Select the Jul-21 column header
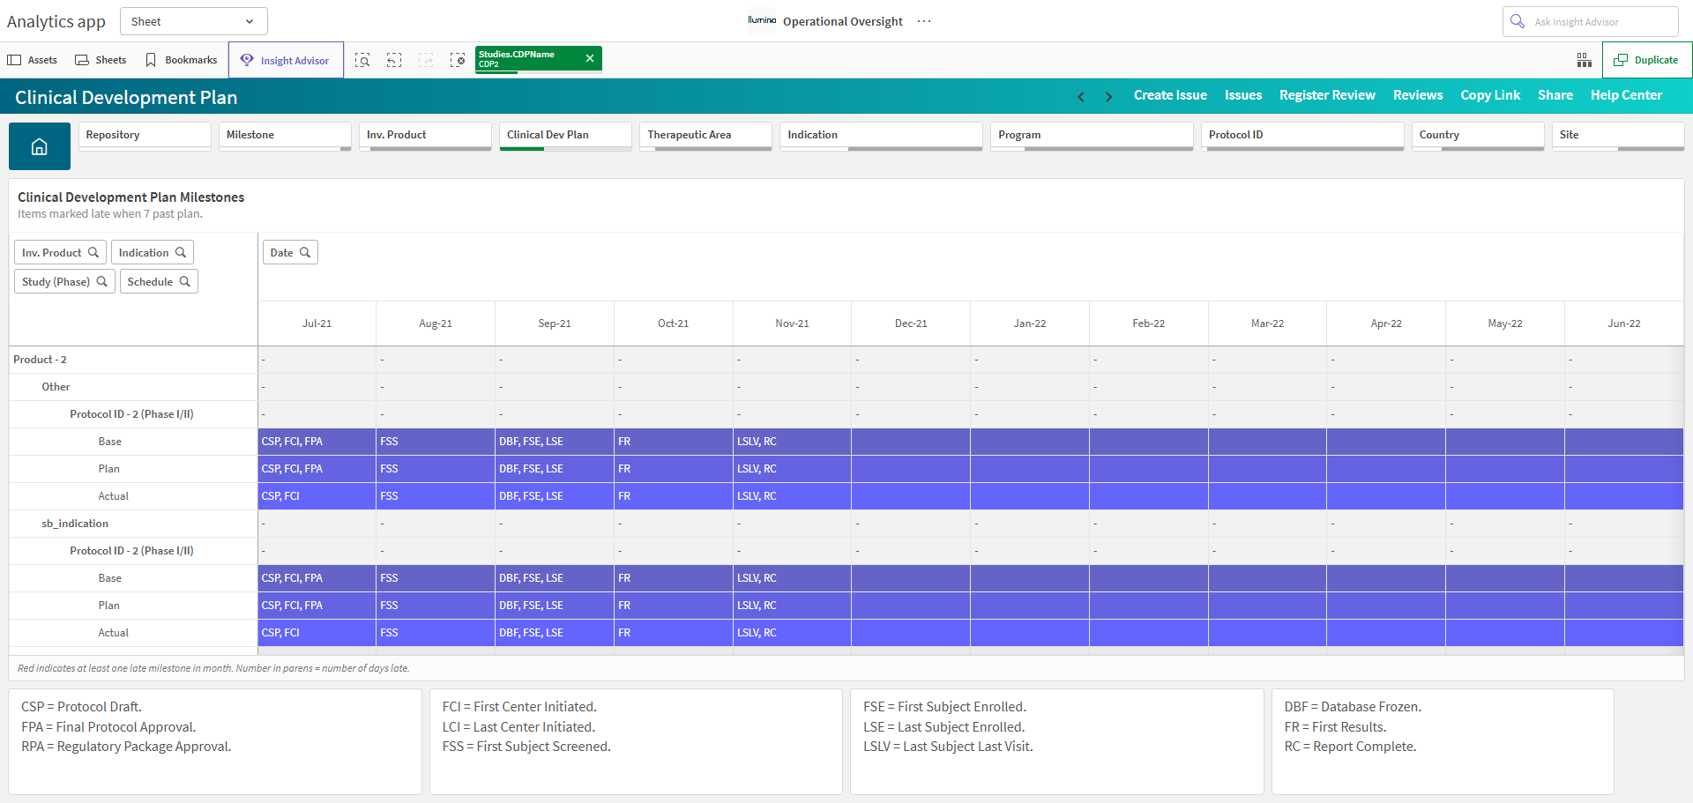Screen dimensions: 1693x803 click(x=317, y=323)
